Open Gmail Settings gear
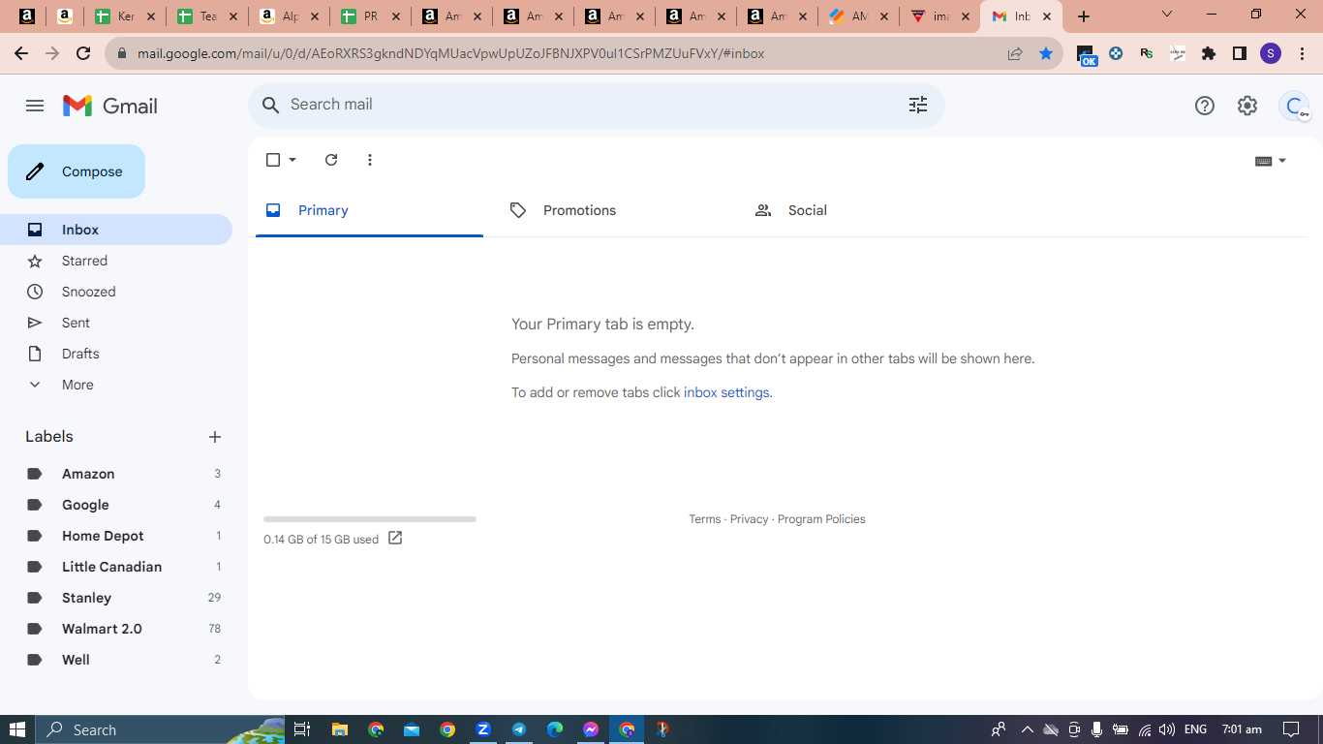The height and width of the screenshot is (744, 1323). coord(1247,106)
